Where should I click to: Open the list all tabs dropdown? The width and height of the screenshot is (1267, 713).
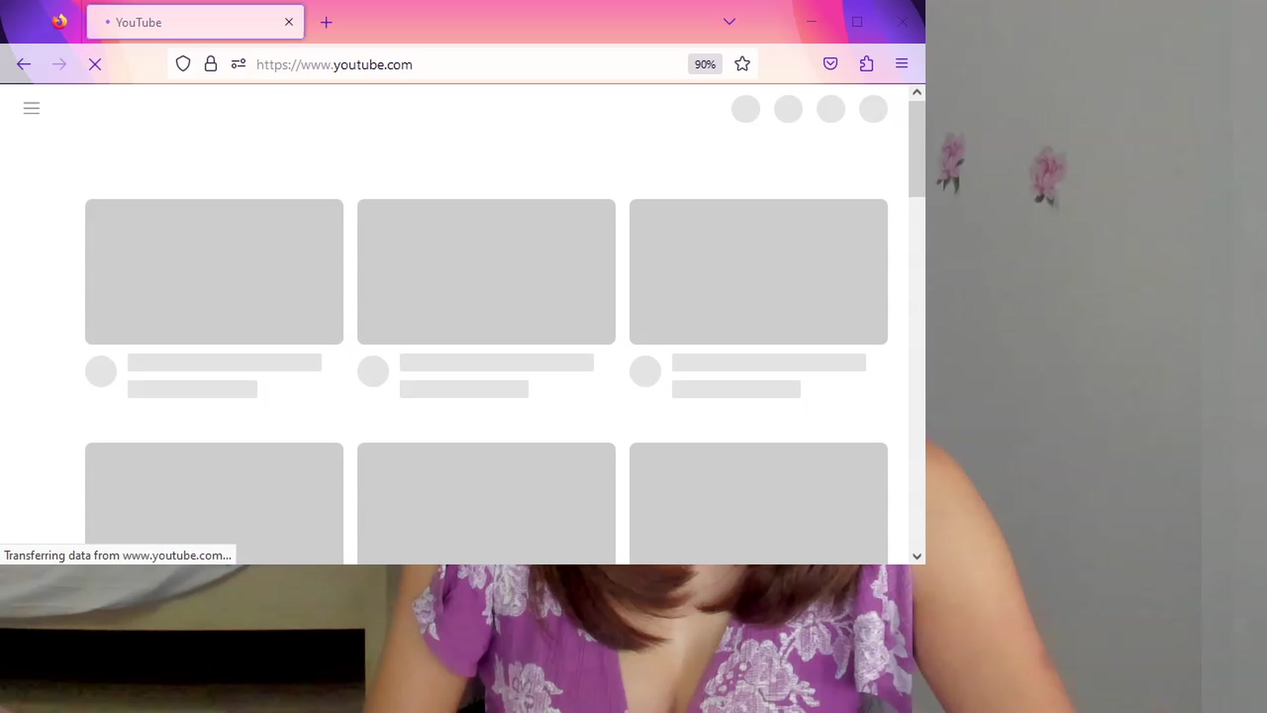(x=729, y=22)
